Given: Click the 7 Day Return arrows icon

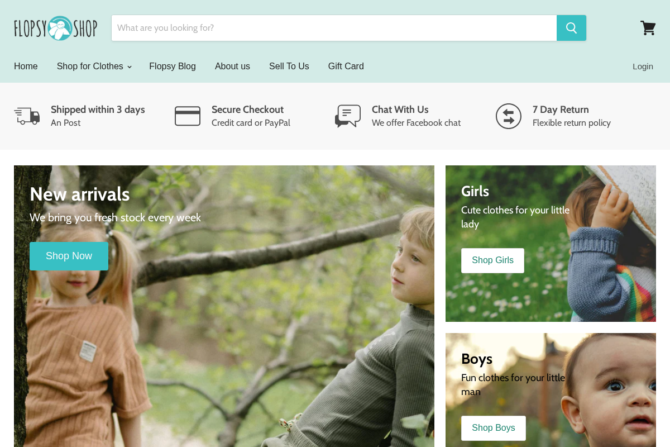Looking at the screenshot, I should click(x=508, y=116).
